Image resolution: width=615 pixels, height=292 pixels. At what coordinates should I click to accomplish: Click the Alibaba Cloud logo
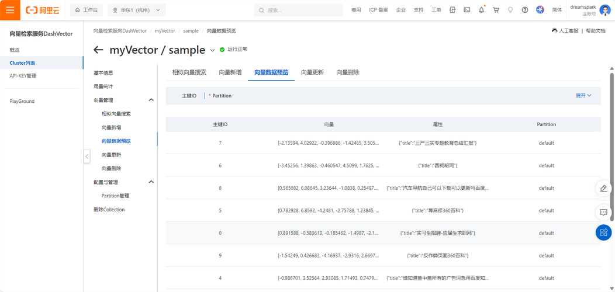click(42, 10)
